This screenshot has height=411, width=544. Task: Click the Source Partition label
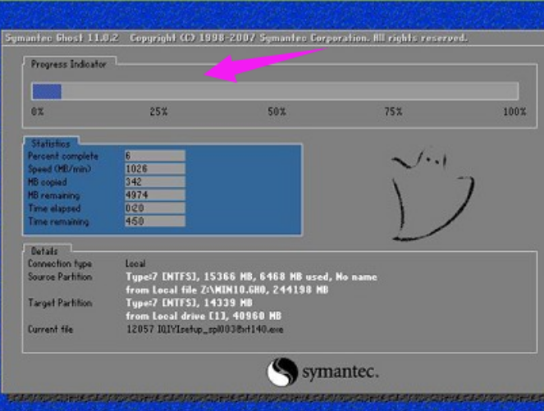coord(60,276)
